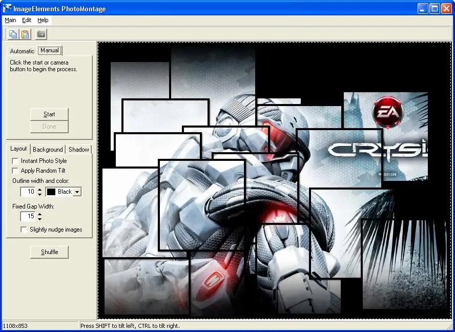The width and height of the screenshot is (455, 332).
Task: Click the camera icon in the toolbar
Action: pos(41,34)
